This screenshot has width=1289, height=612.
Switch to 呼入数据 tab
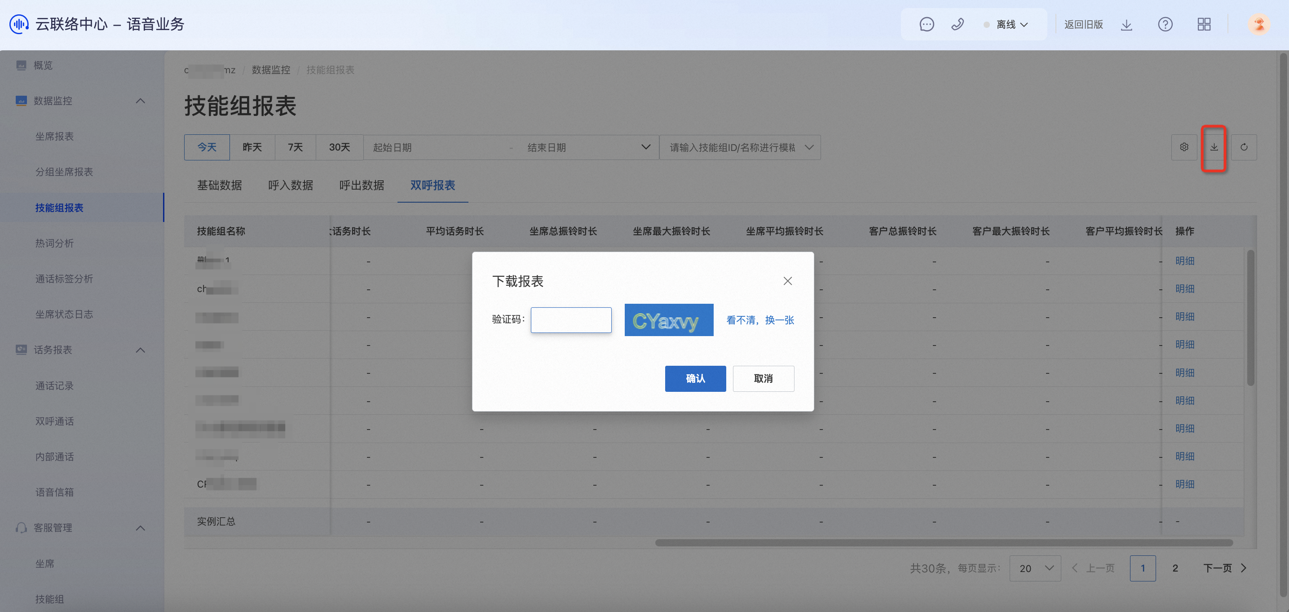point(291,185)
